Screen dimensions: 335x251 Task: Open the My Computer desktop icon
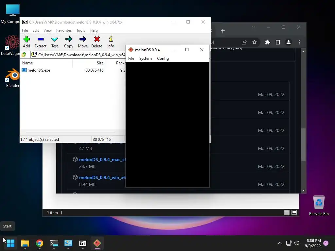click(x=11, y=14)
